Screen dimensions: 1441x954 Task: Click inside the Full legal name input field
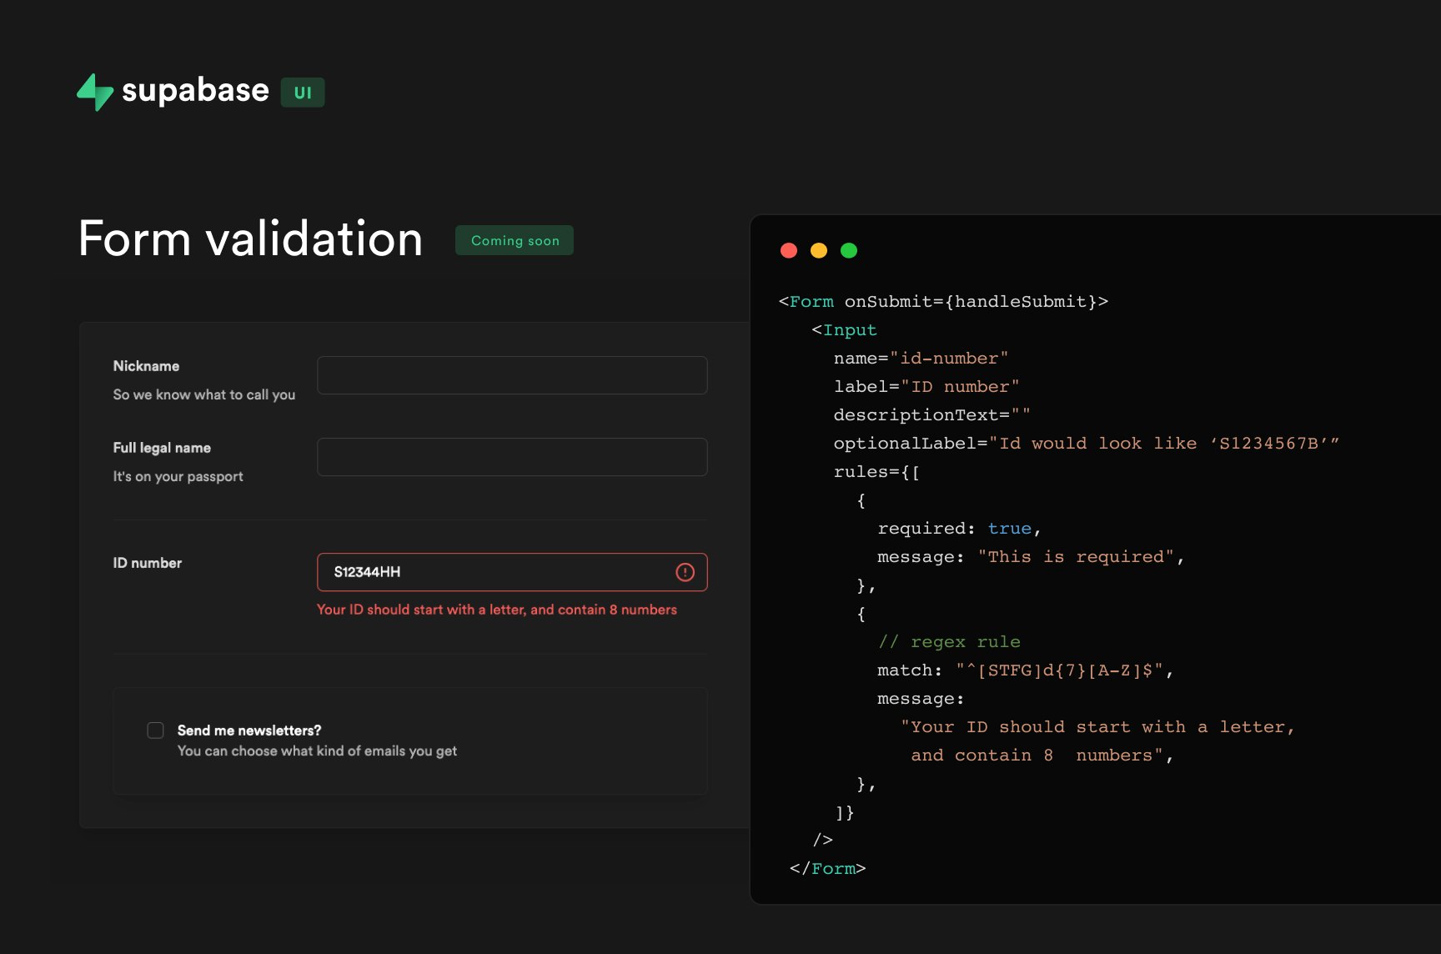click(511, 457)
